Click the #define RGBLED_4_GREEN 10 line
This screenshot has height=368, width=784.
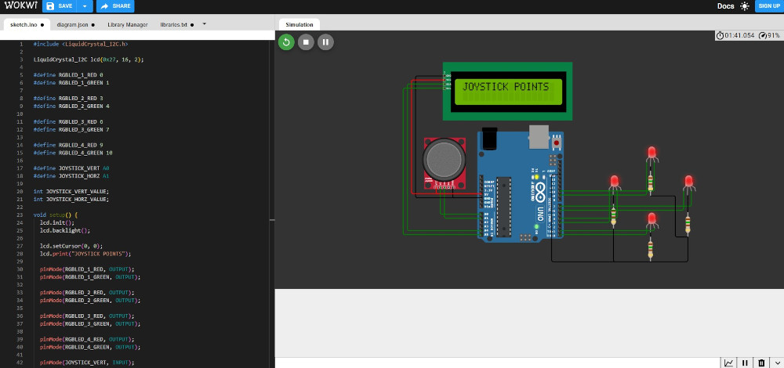[x=72, y=153]
